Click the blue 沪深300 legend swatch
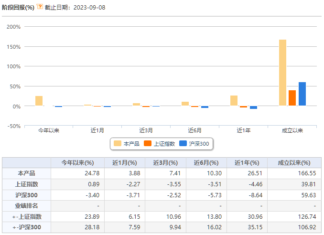Image resolution: width=324 pixels, height=235 pixels. point(183,143)
